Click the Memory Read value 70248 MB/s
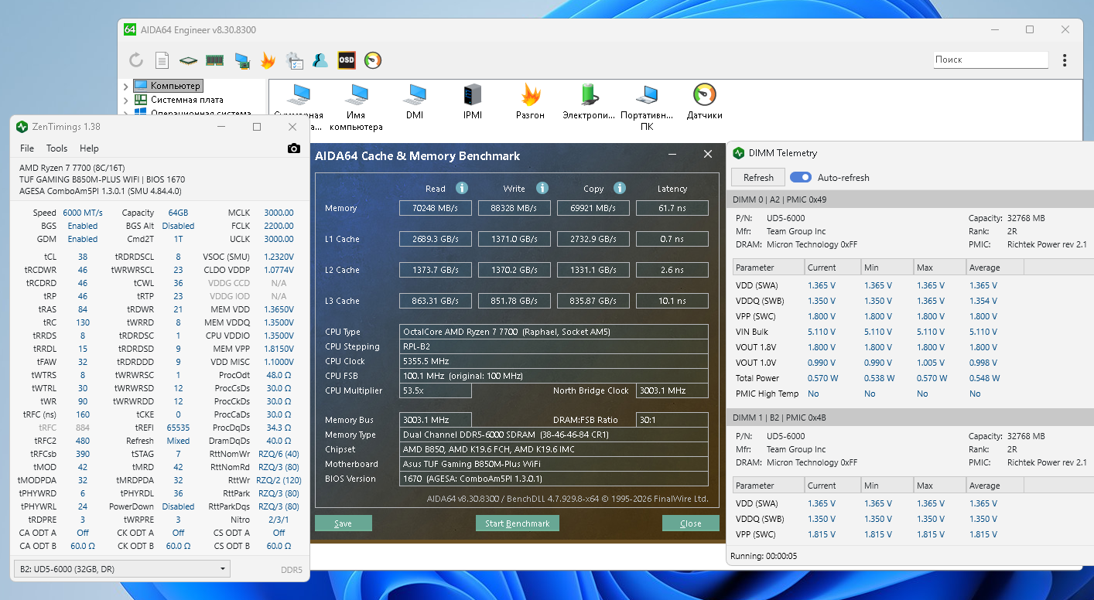Viewport: 1094px width, 600px height. (x=436, y=208)
